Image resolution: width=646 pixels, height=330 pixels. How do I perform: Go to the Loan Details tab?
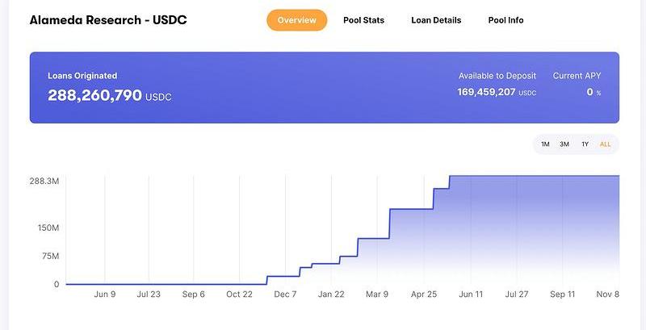[436, 20]
